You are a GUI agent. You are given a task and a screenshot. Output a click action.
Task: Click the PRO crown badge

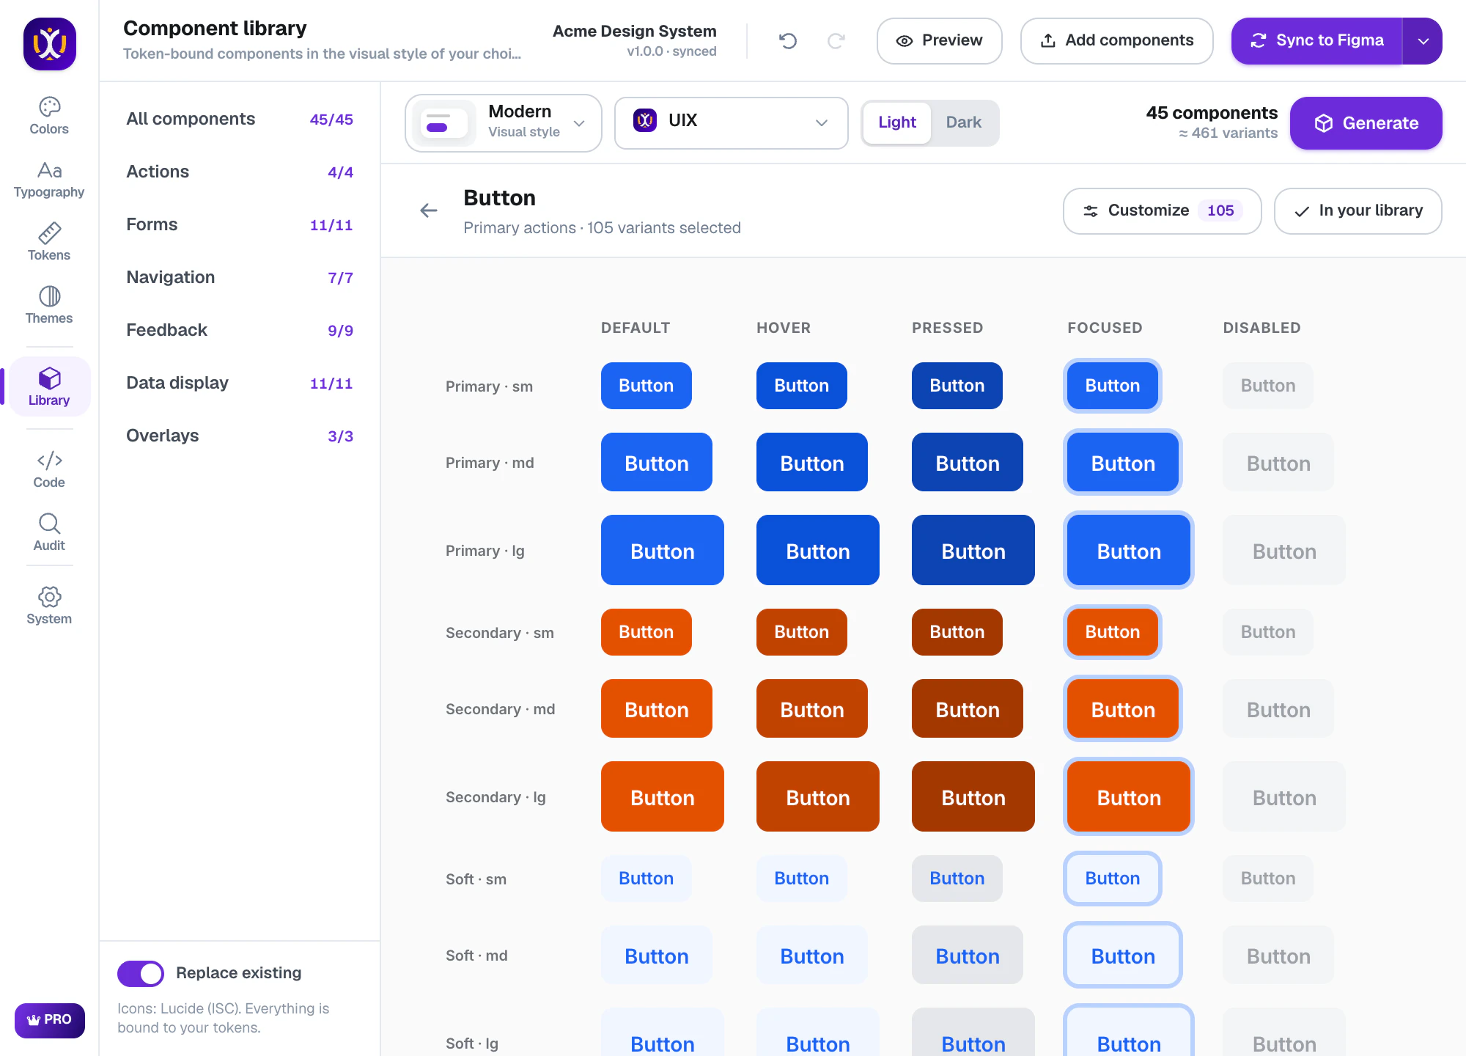click(50, 1020)
